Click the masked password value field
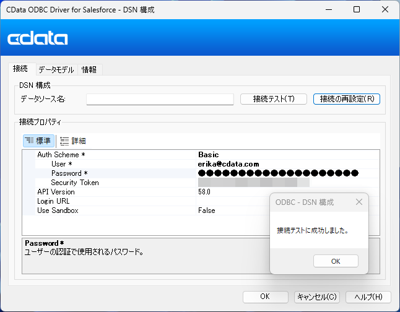Screen dimensions: 400x312 (278, 173)
